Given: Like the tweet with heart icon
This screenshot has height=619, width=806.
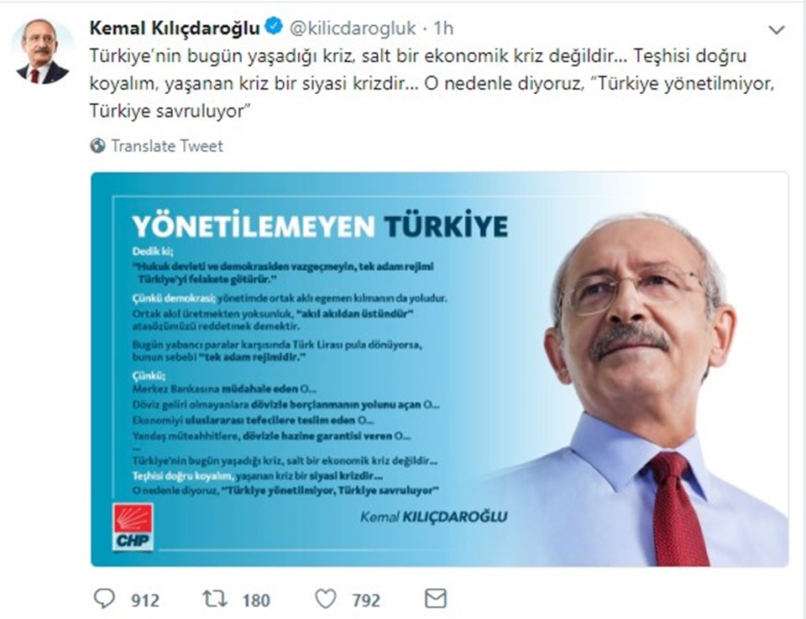Looking at the screenshot, I should coord(326,599).
